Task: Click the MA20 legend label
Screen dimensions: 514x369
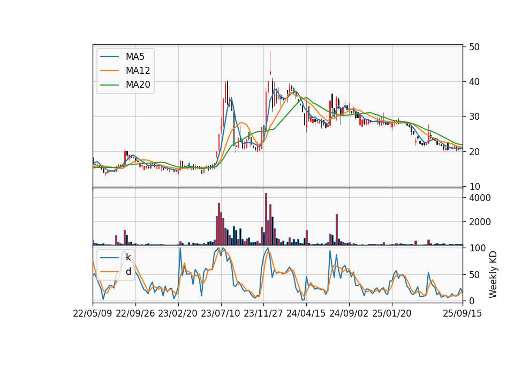Action: [x=138, y=84]
